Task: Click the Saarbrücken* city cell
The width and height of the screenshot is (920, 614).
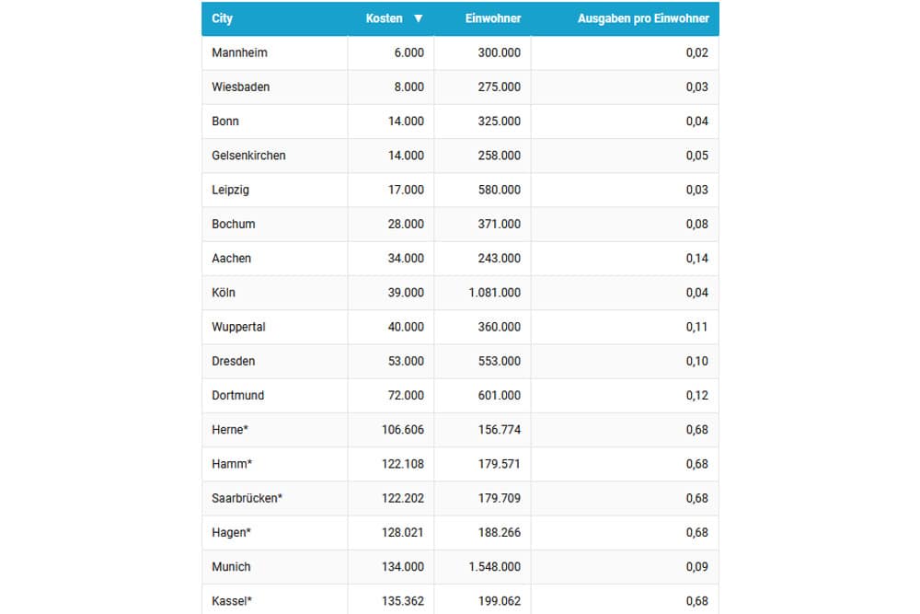Action: pyautogui.click(x=247, y=498)
